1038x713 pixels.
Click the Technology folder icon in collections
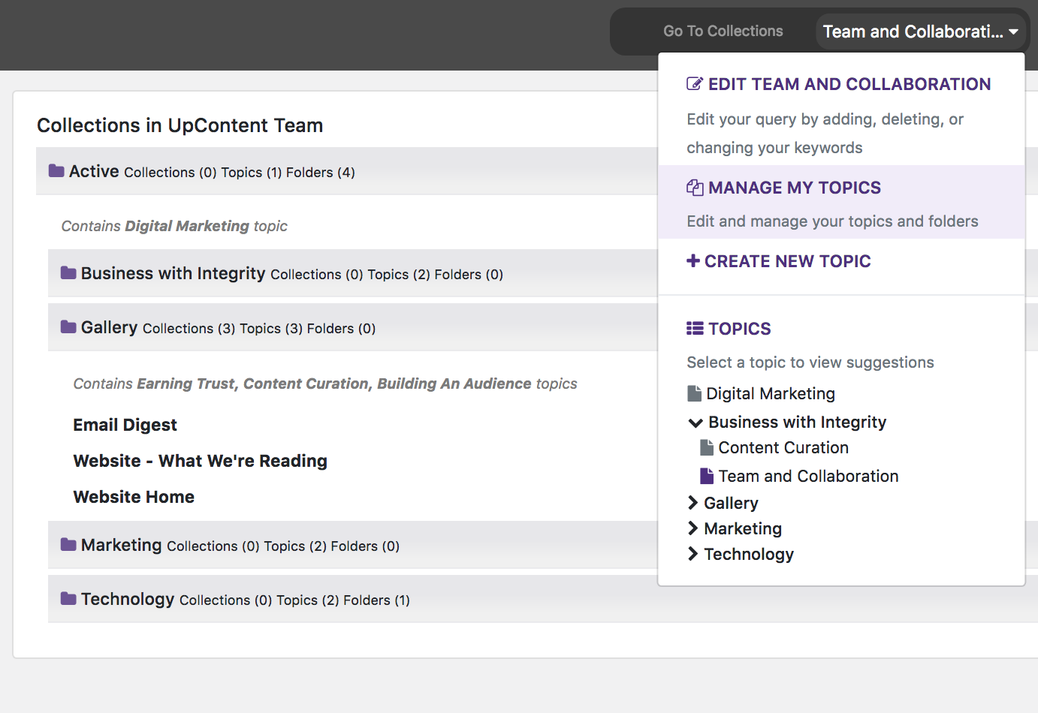[x=68, y=599]
